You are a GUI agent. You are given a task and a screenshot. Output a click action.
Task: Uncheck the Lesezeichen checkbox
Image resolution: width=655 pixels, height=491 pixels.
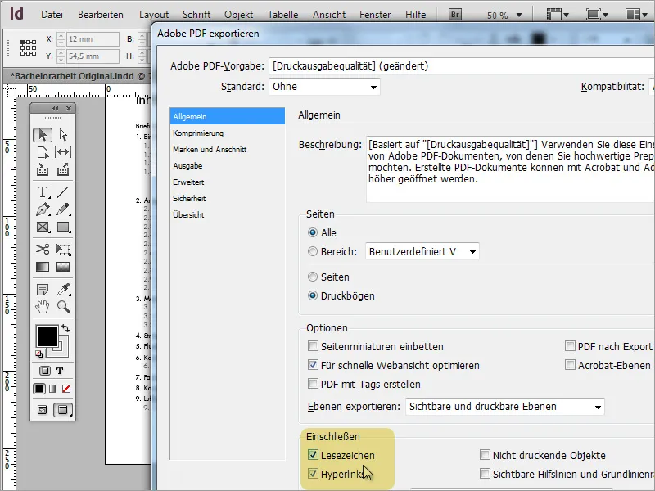(x=313, y=455)
